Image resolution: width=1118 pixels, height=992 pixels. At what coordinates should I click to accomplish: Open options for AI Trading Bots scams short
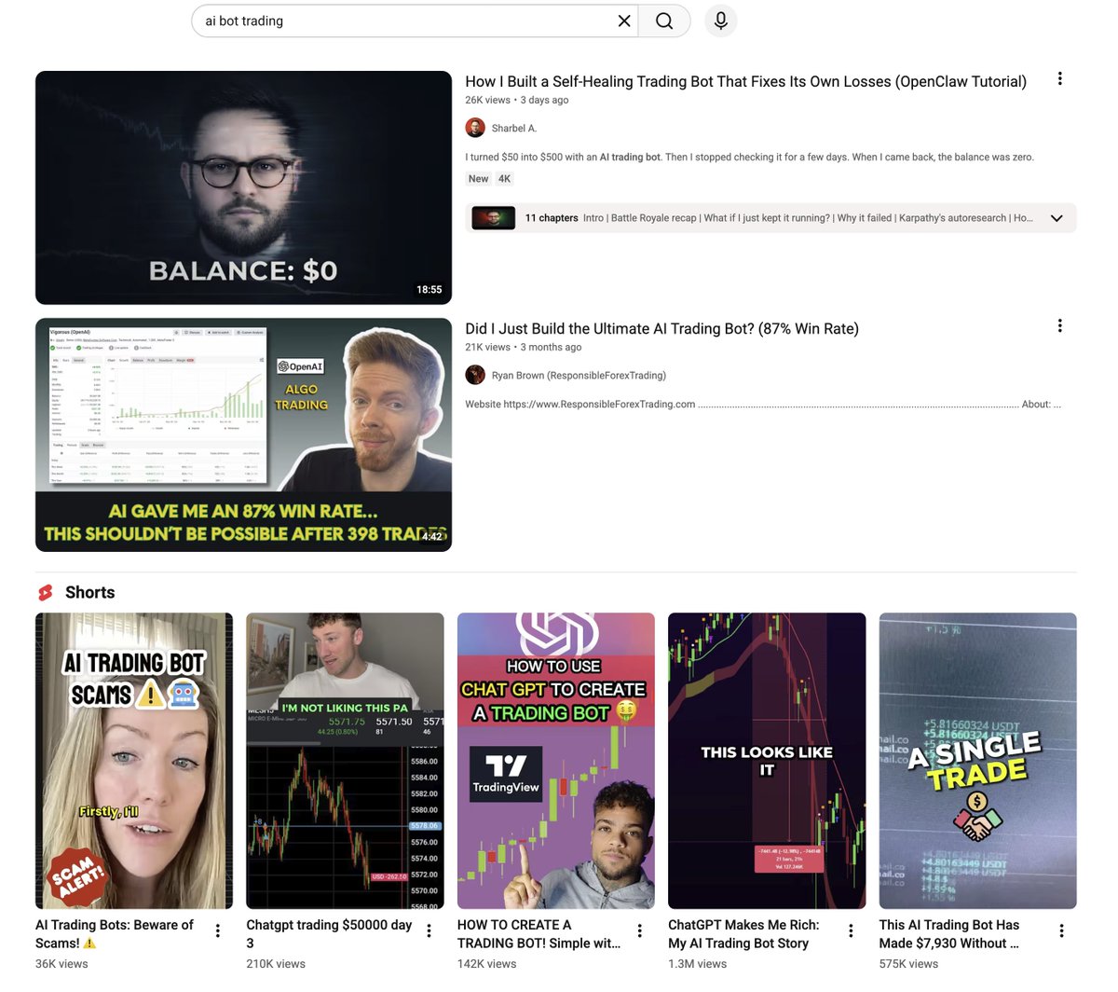click(x=217, y=930)
